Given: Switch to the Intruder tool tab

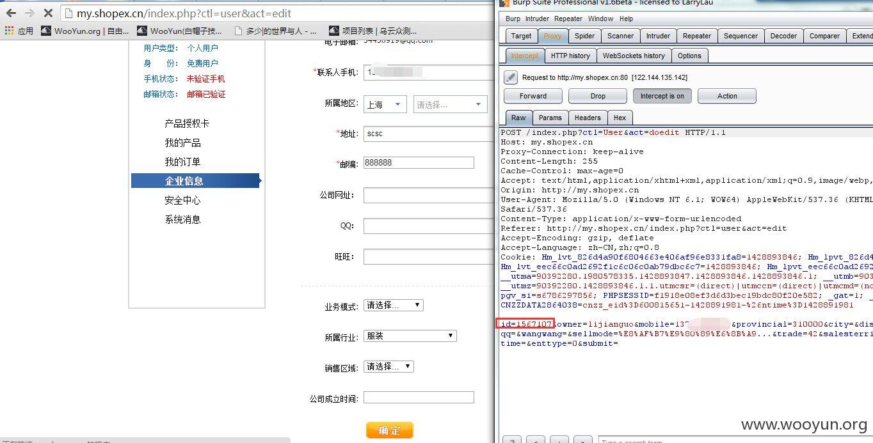Looking at the screenshot, I should click(658, 36).
